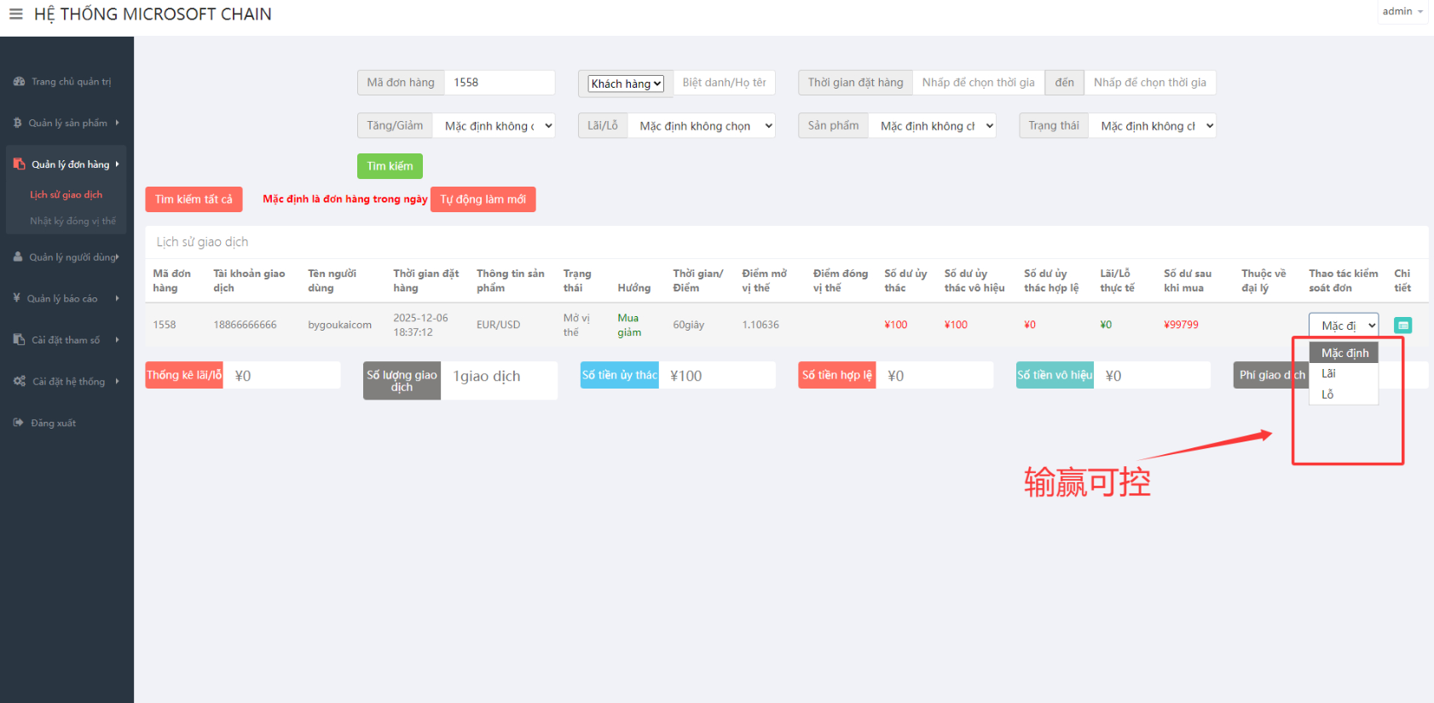Click the Mã đơn hàng input field
The image size is (1434, 703).
(x=499, y=83)
